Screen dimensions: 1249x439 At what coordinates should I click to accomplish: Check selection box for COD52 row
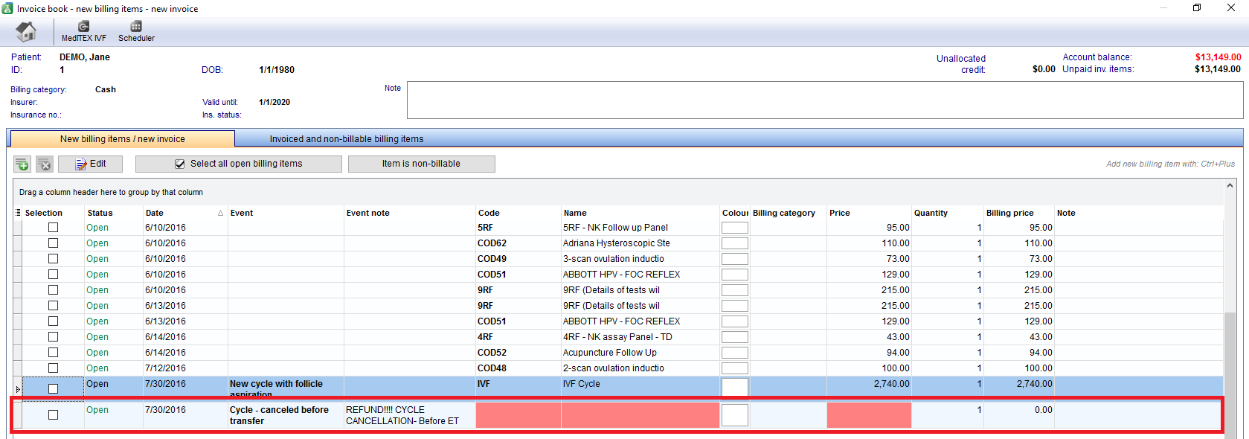[53, 353]
